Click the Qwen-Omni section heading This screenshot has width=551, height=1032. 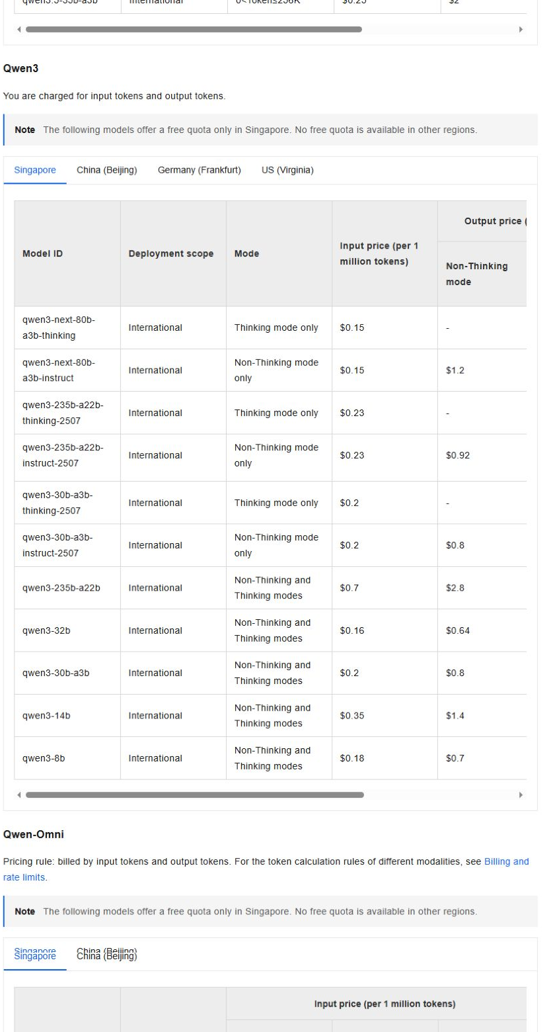34,834
